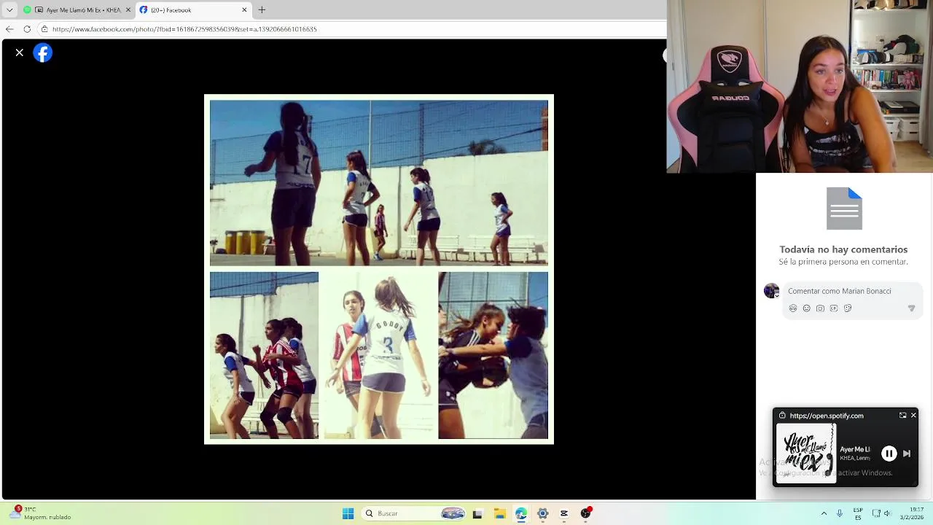Return Spotify mini player to its tab
This screenshot has width=933, height=525.
coord(902,416)
